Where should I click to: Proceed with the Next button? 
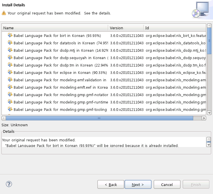(x=138, y=185)
